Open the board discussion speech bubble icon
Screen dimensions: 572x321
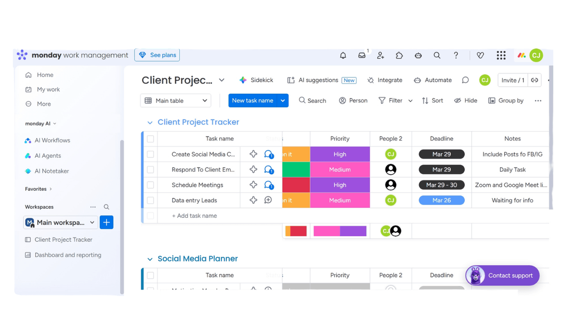[465, 80]
